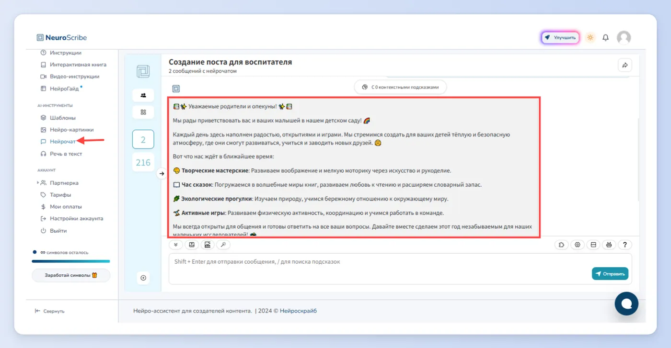Click the NeuroScribe logo
The height and width of the screenshot is (348, 671).
[x=62, y=37]
